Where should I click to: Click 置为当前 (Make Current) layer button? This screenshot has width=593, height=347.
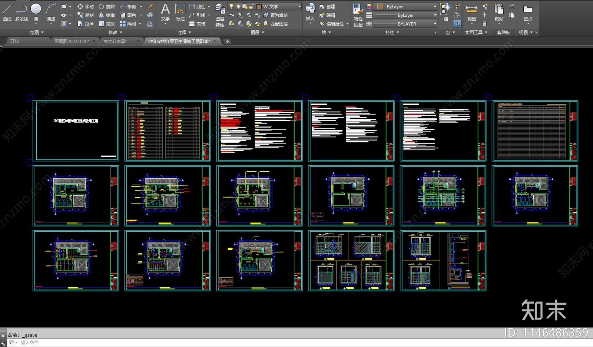coord(275,15)
